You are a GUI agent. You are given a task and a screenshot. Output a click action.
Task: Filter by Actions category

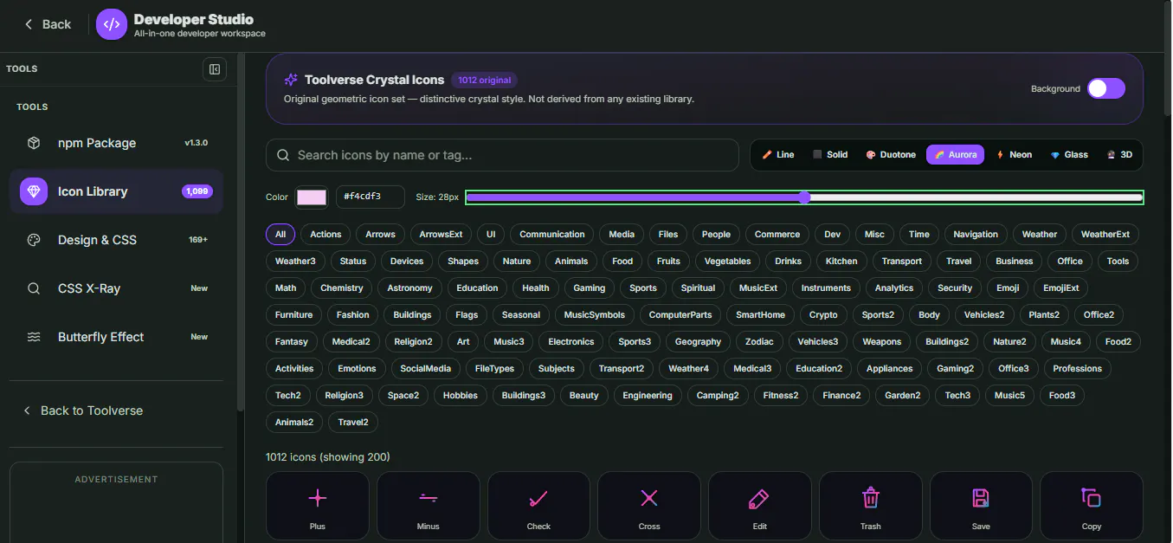coord(325,234)
